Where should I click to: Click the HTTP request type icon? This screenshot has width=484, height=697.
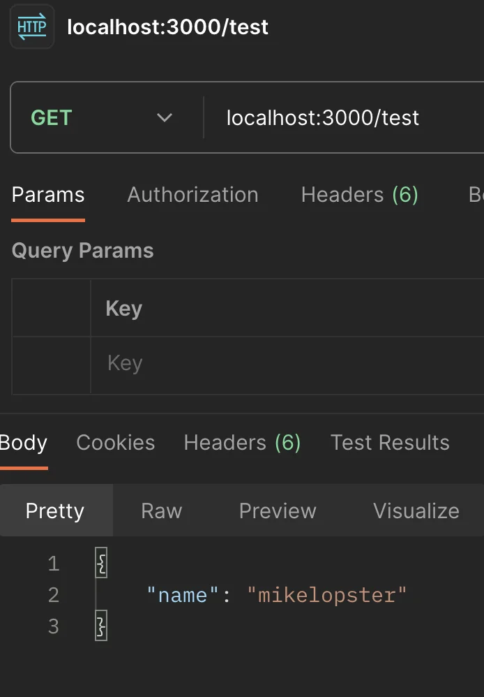click(x=32, y=27)
